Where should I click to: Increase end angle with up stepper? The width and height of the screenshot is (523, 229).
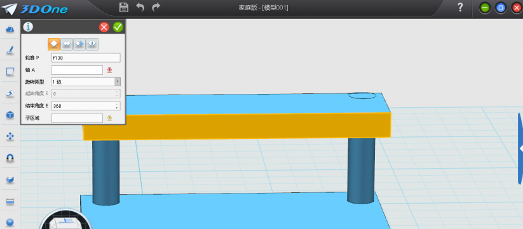point(117,104)
